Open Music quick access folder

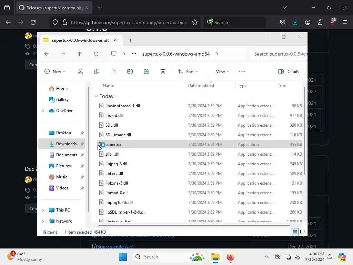pos(61,177)
